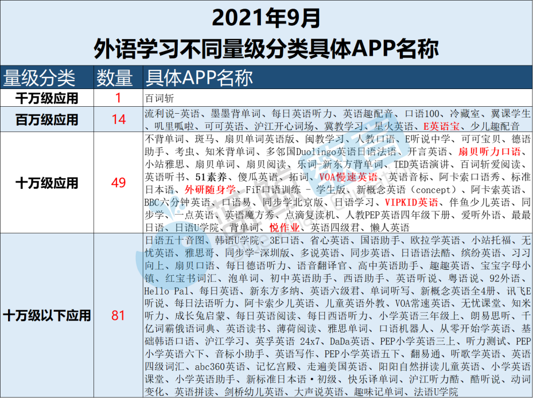Click the app name "BBC六分钟英语"

tap(178, 202)
